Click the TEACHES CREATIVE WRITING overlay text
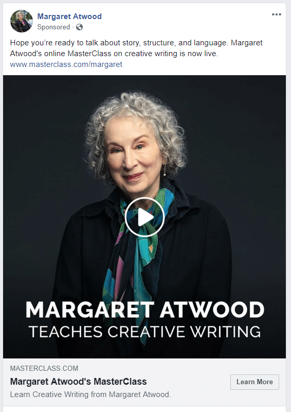This screenshot has width=291, height=412. tap(145, 332)
